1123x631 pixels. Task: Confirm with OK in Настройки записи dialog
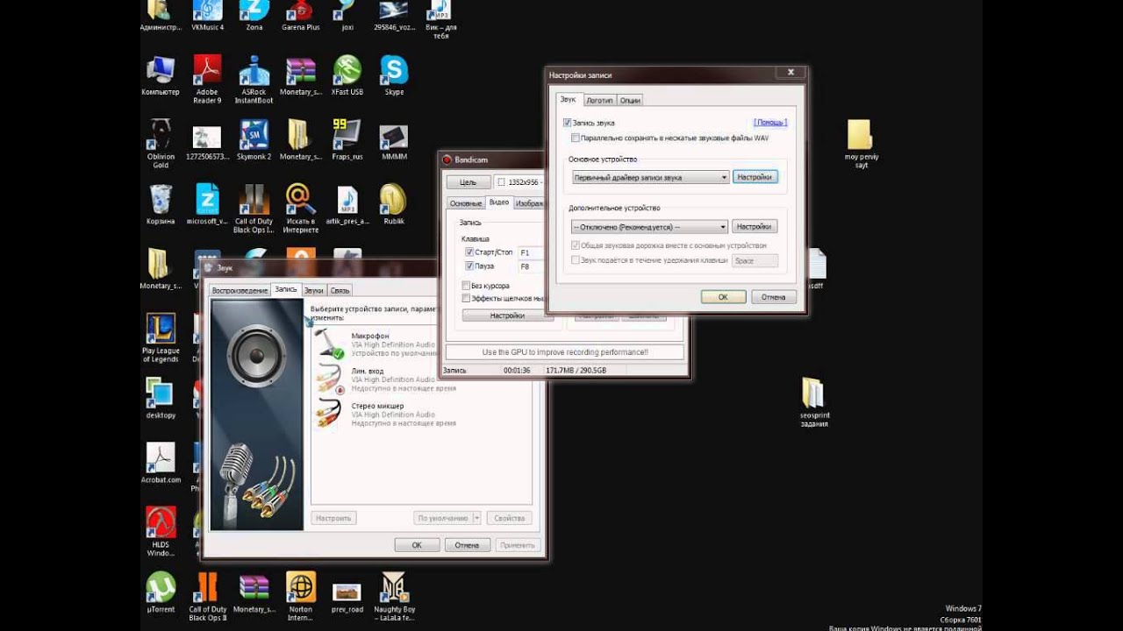tap(723, 297)
